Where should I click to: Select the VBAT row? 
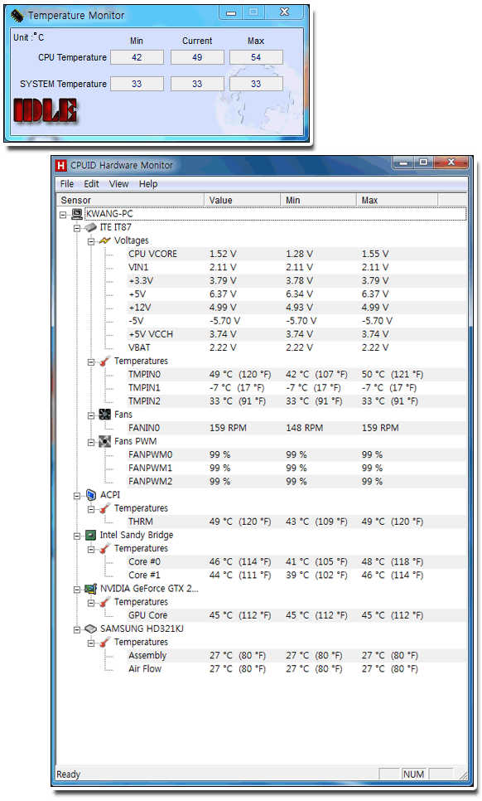[296, 347]
